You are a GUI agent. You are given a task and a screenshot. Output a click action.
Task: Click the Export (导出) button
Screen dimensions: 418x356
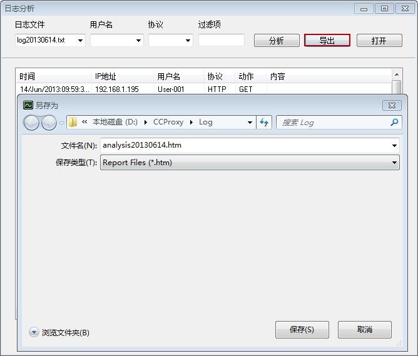click(327, 41)
